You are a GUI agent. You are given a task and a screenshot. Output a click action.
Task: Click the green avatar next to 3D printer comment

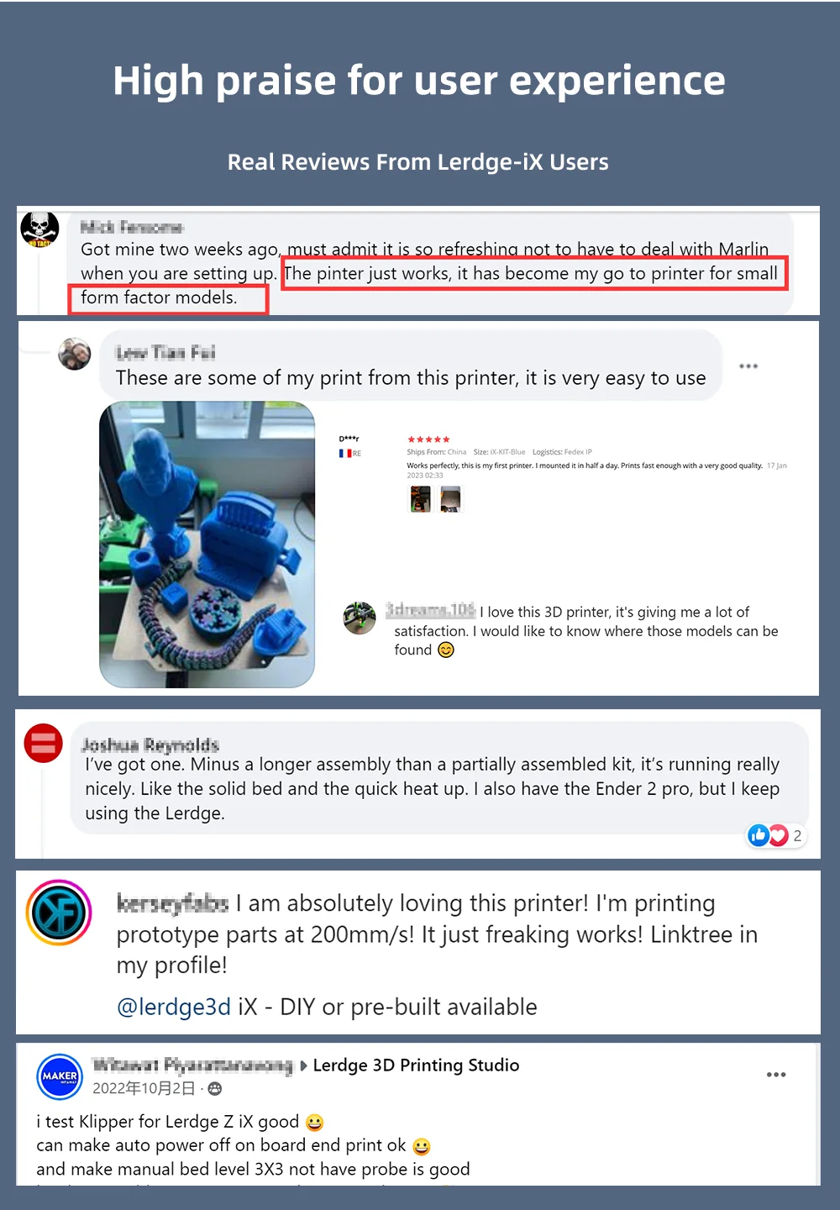[x=360, y=618]
